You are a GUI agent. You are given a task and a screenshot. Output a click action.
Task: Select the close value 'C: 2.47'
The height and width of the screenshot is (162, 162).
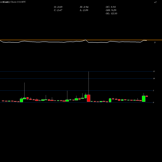click(x=58, y=10)
